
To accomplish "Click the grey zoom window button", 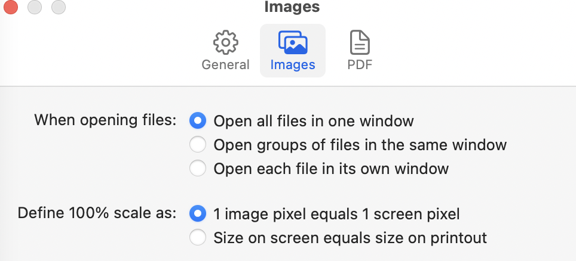I will (x=59, y=7).
